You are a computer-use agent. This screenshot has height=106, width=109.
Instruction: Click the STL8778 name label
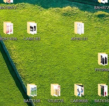tap(56, 101)
